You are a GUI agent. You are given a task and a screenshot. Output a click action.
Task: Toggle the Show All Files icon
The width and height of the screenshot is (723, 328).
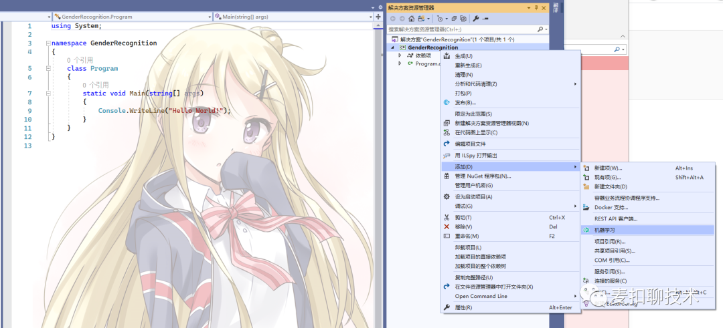[x=463, y=19]
